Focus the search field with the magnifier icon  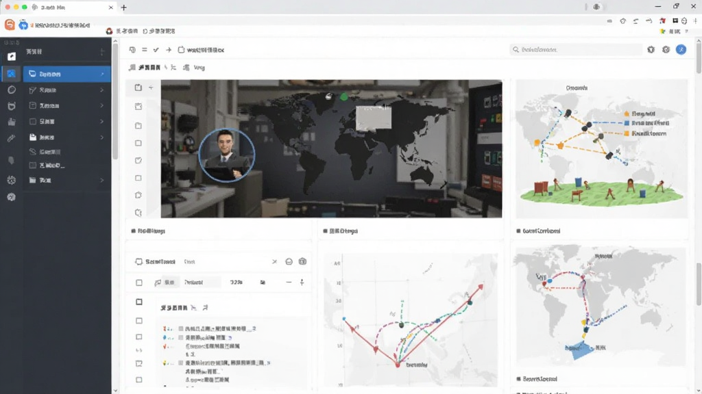click(x=576, y=49)
